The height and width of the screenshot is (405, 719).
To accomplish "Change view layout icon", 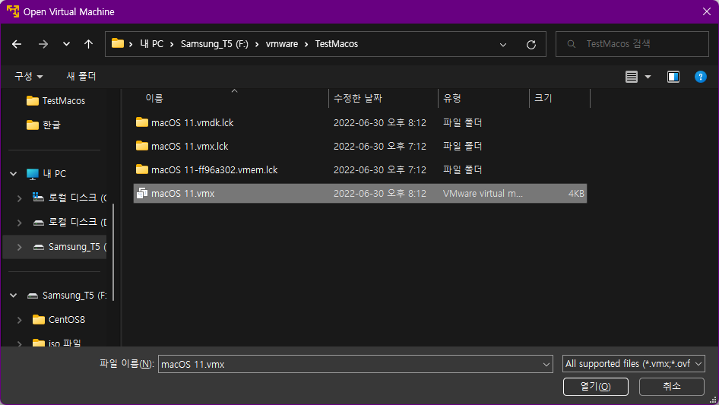I will (x=632, y=77).
